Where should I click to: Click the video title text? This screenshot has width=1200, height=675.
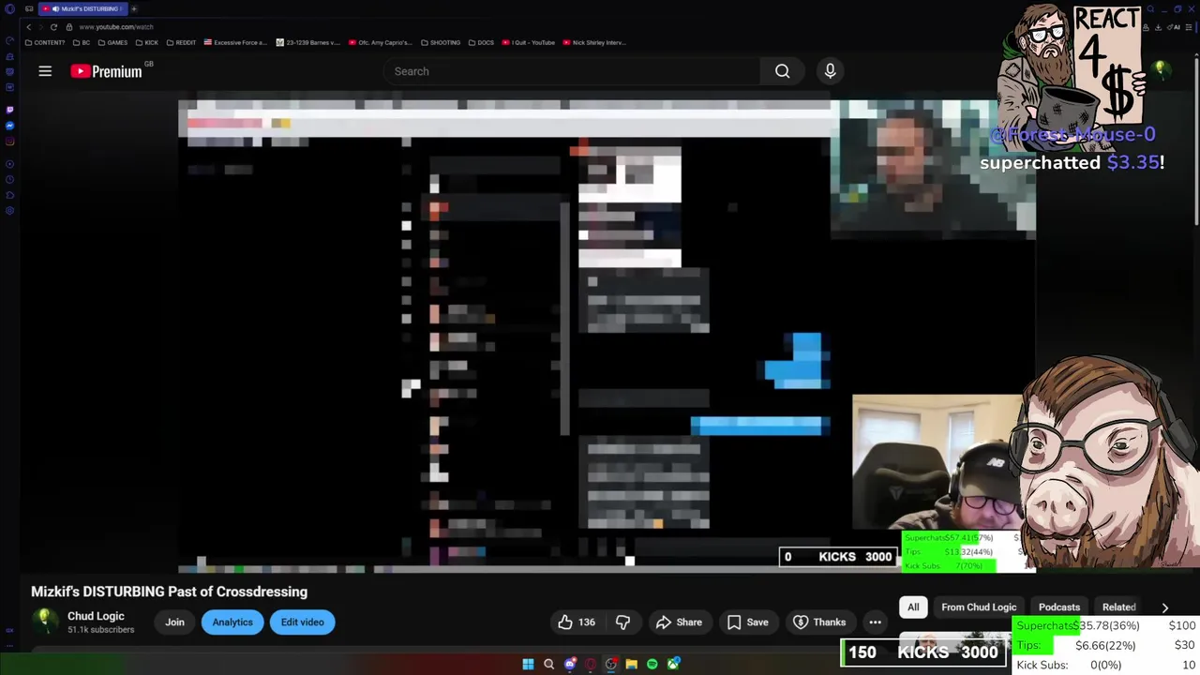tap(169, 592)
